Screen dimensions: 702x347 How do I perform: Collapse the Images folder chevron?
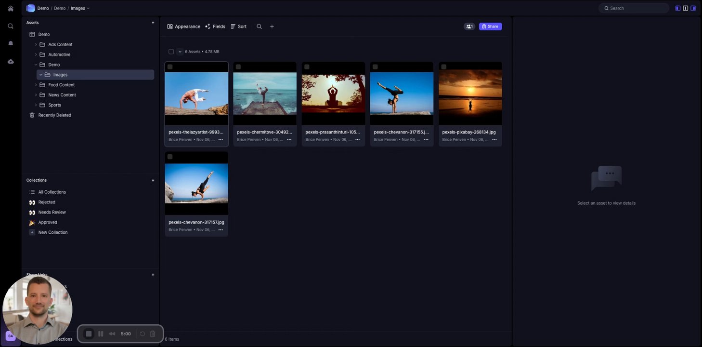click(41, 75)
